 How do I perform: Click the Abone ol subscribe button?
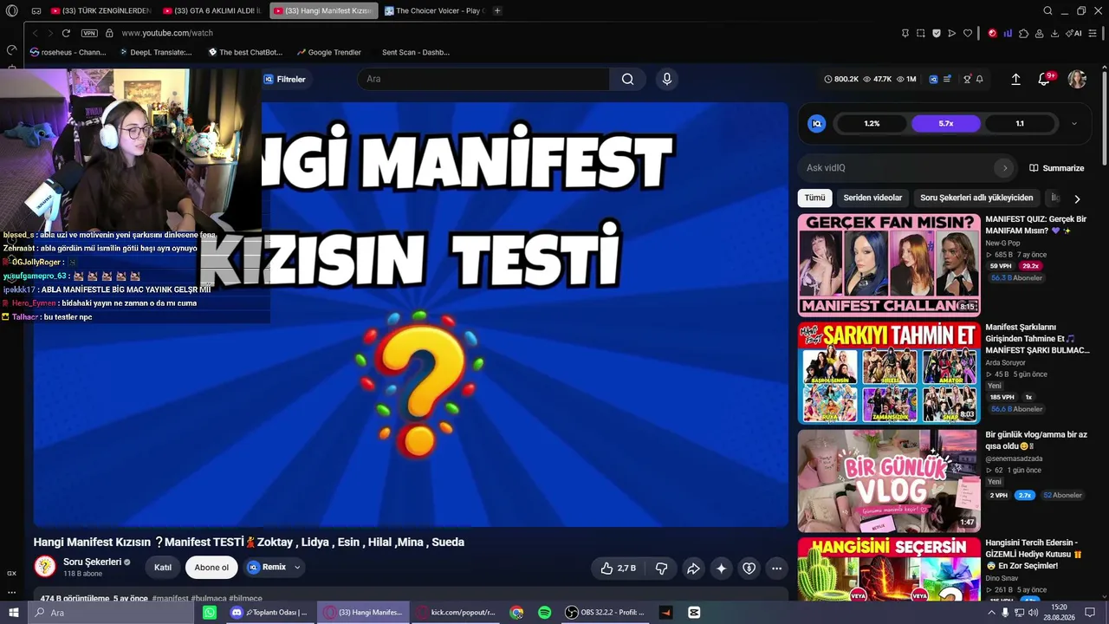coord(211,568)
